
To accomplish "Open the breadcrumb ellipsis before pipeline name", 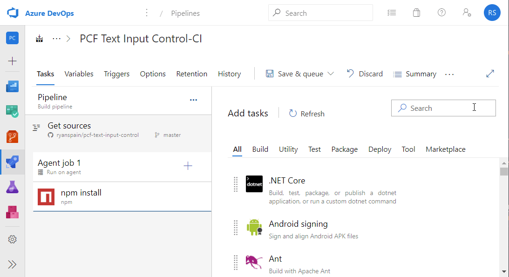I will click(x=56, y=39).
